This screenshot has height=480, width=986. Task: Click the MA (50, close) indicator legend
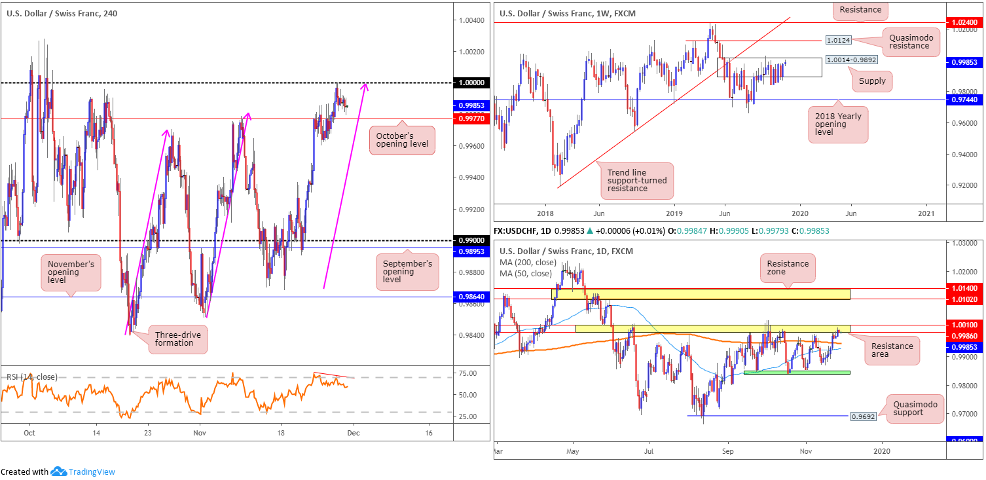[x=524, y=273]
